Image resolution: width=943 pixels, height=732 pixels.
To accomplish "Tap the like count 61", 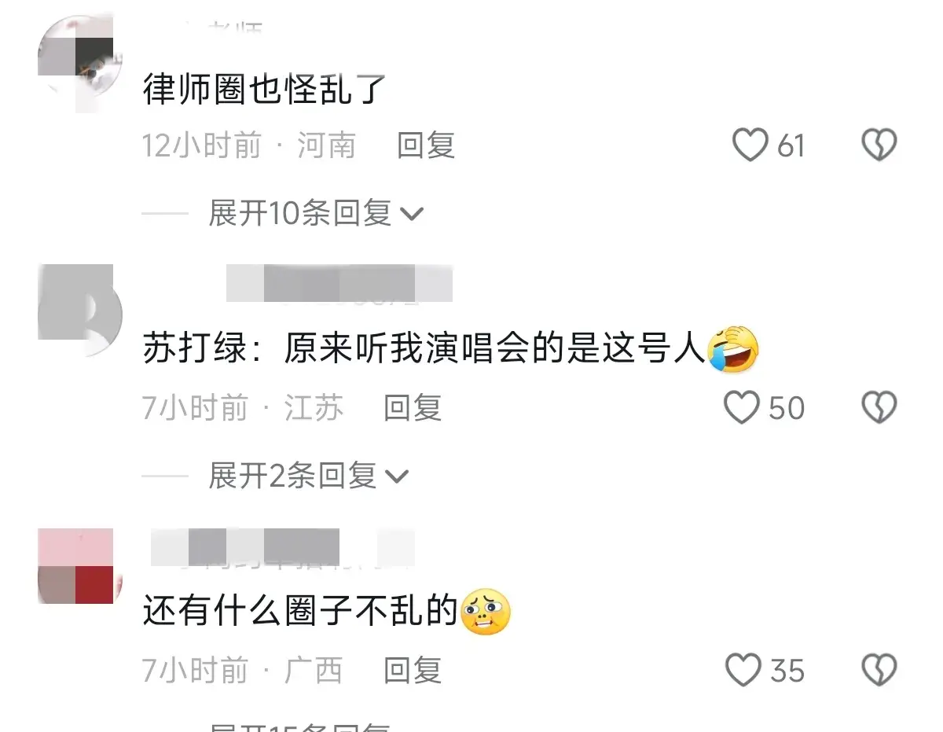I will point(791,146).
